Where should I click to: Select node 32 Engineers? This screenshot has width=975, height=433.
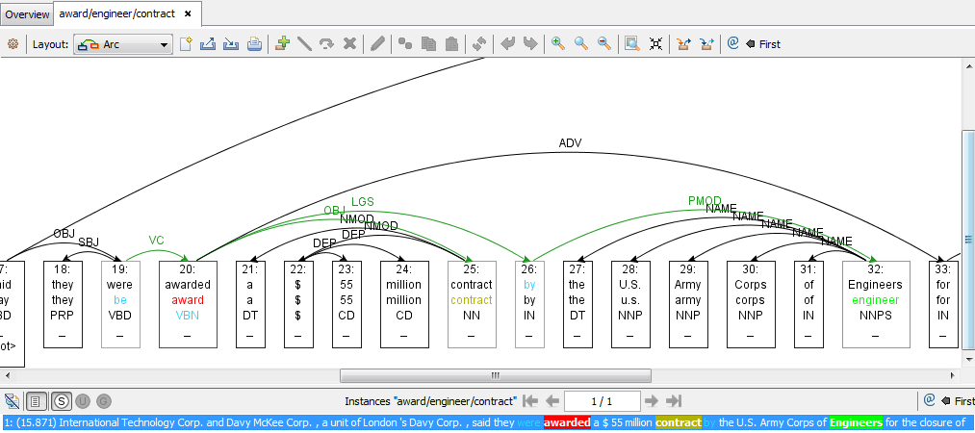(x=876, y=304)
